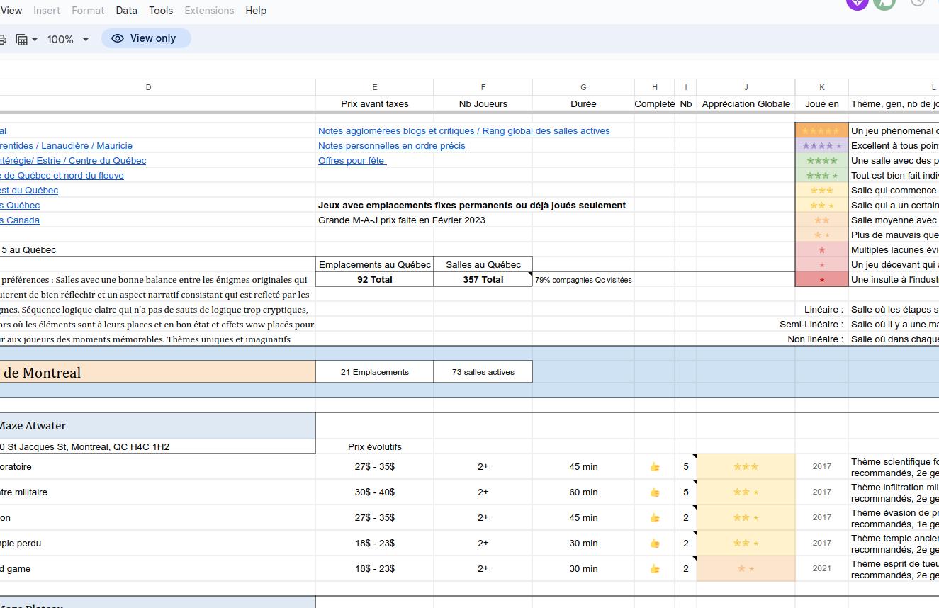Open the version history clock icon
This screenshot has height=608, width=939.
918,2
